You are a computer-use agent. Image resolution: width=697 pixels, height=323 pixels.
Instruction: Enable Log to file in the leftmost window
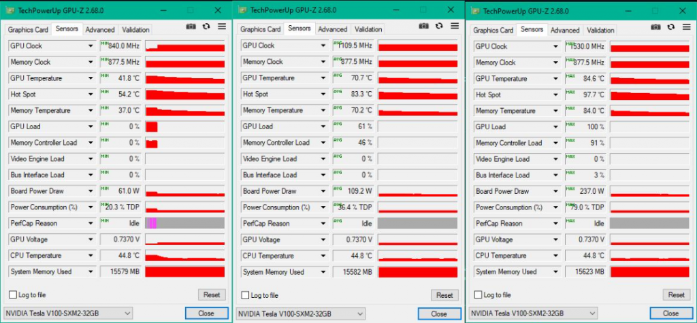click(x=14, y=294)
